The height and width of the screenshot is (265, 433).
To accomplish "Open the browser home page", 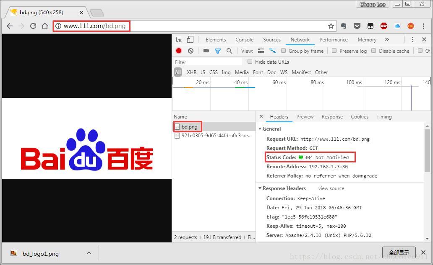I will (x=45, y=26).
